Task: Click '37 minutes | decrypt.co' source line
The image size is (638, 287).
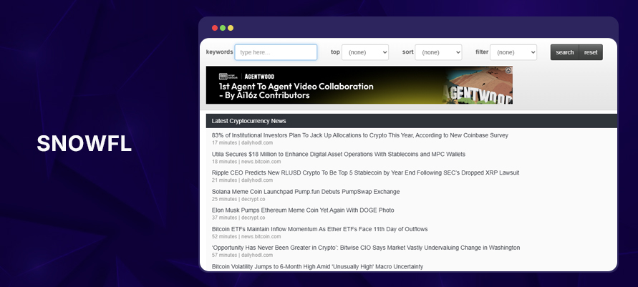Action: (238, 218)
